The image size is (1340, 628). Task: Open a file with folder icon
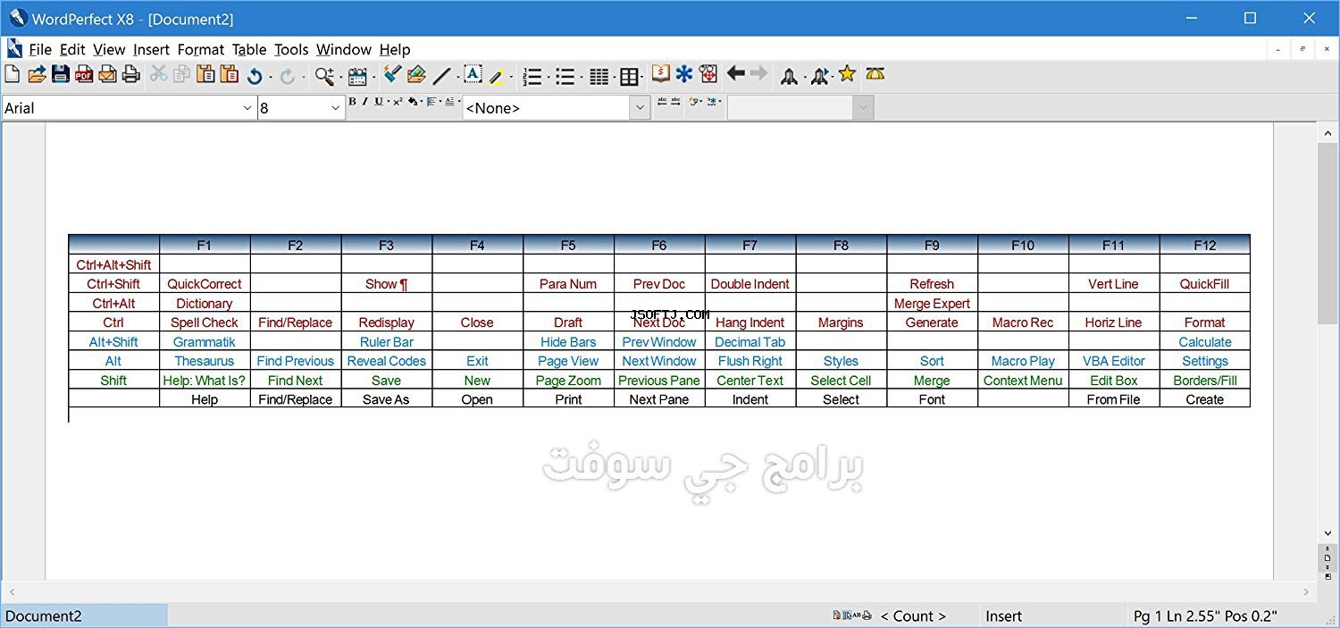click(37, 75)
